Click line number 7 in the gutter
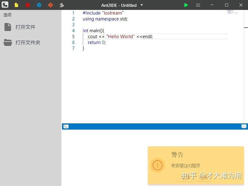Image resolution: width=248 pixels, height=186 pixels. click(73, 48)
